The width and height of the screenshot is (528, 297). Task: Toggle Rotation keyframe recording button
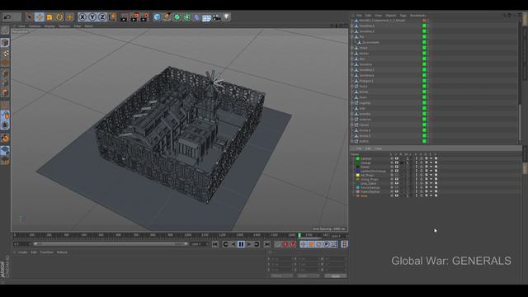pos(318,244)
